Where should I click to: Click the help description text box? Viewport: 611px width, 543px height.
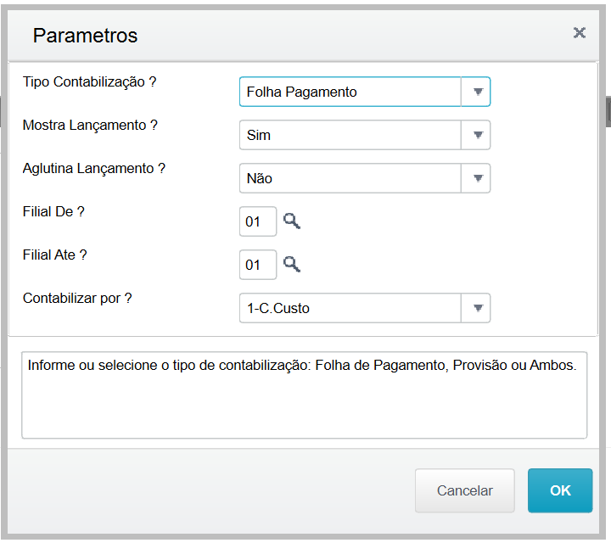point(305,395)
